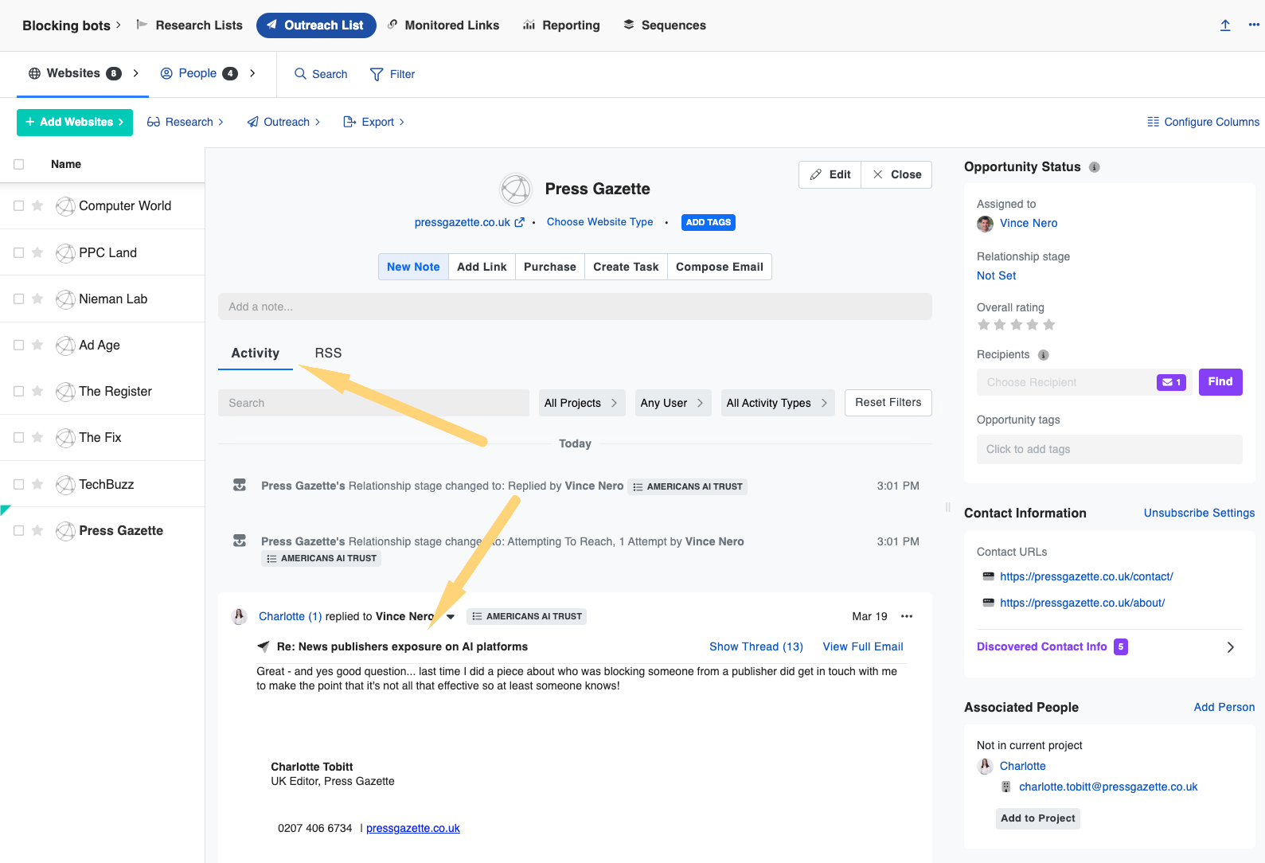Open the All Projects filter dropdown
1265x863 pixels.
click(582, 403)
